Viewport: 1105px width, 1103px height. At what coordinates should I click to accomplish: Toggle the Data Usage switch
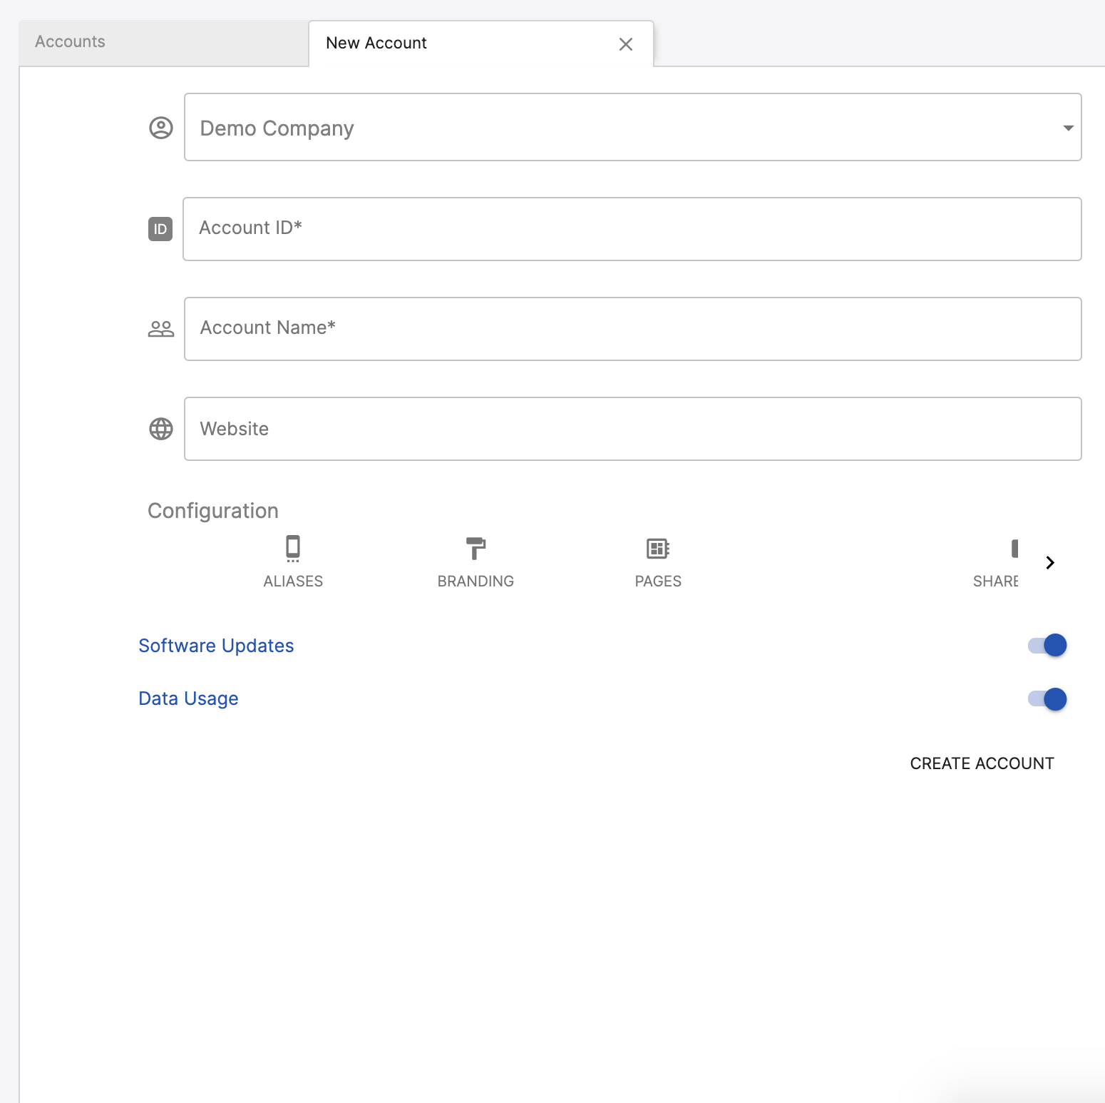[x=1047, y=699]
